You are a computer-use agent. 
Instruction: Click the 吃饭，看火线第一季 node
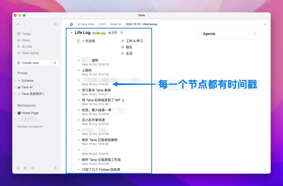[96, 110]
